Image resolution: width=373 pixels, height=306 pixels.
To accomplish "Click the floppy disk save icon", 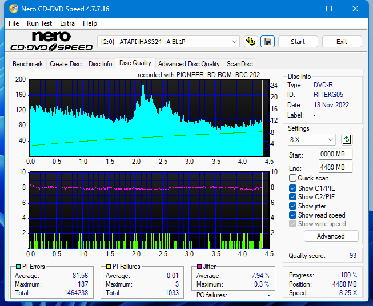I will (268, 42).
